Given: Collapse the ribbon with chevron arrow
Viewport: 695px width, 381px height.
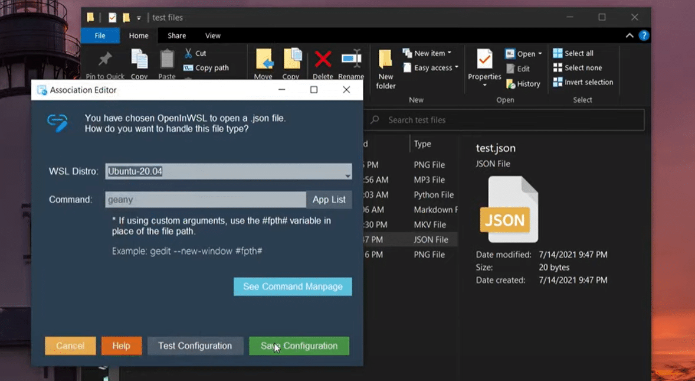Looking at the screenshot, I should [x=630, y=35].
